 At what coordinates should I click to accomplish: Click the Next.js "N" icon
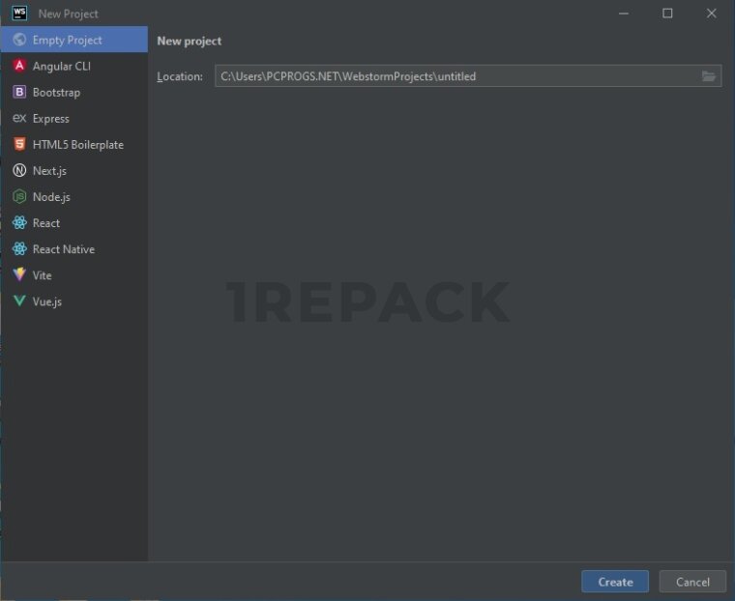(19, 171)
